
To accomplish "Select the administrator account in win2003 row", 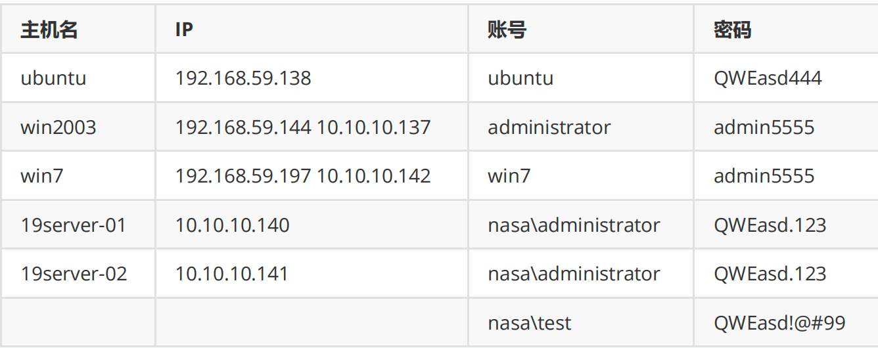I will click(x=549, y=127).
